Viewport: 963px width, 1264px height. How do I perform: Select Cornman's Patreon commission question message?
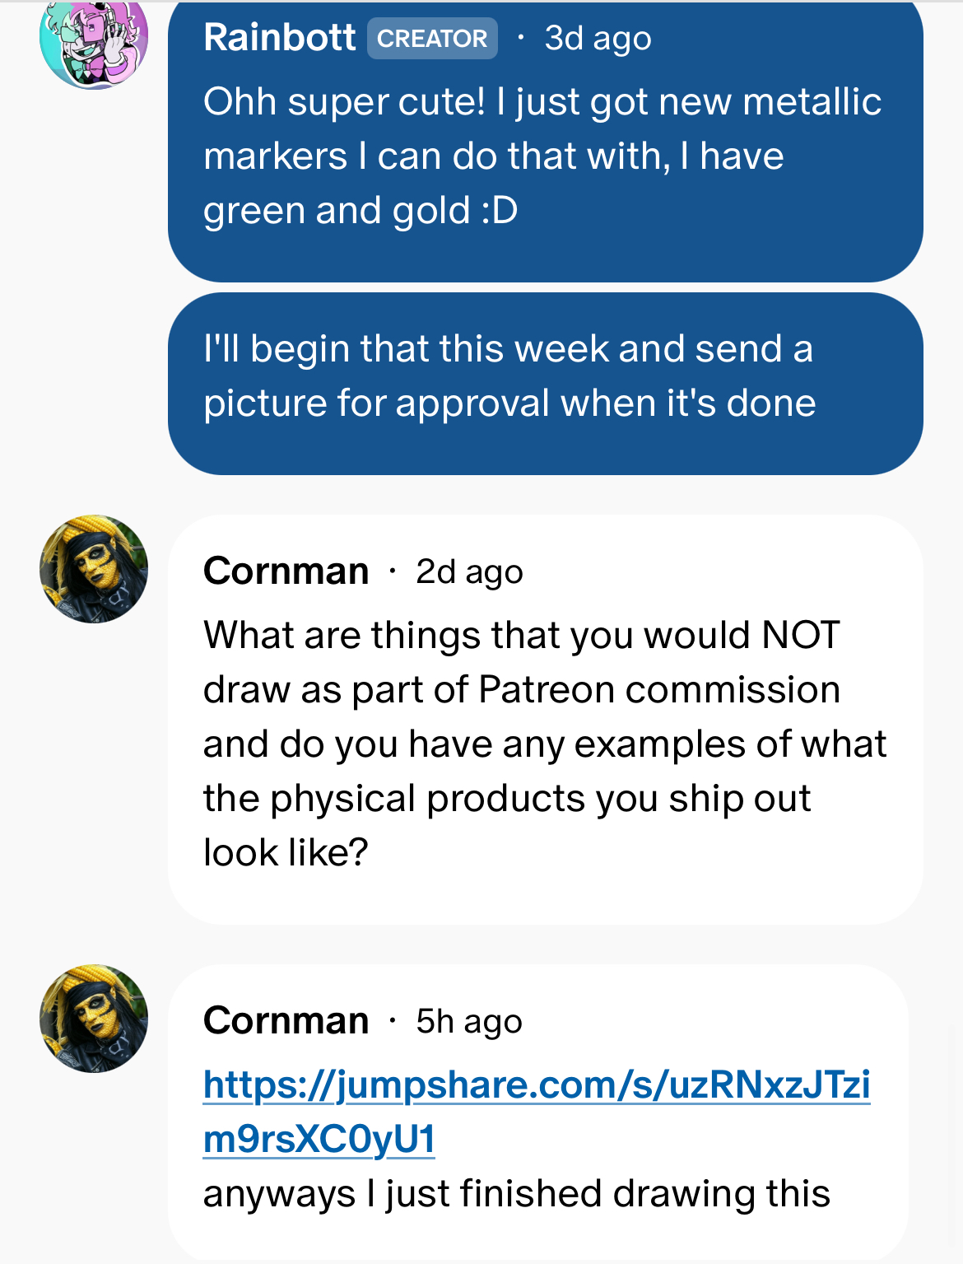(x=545, y=719)
